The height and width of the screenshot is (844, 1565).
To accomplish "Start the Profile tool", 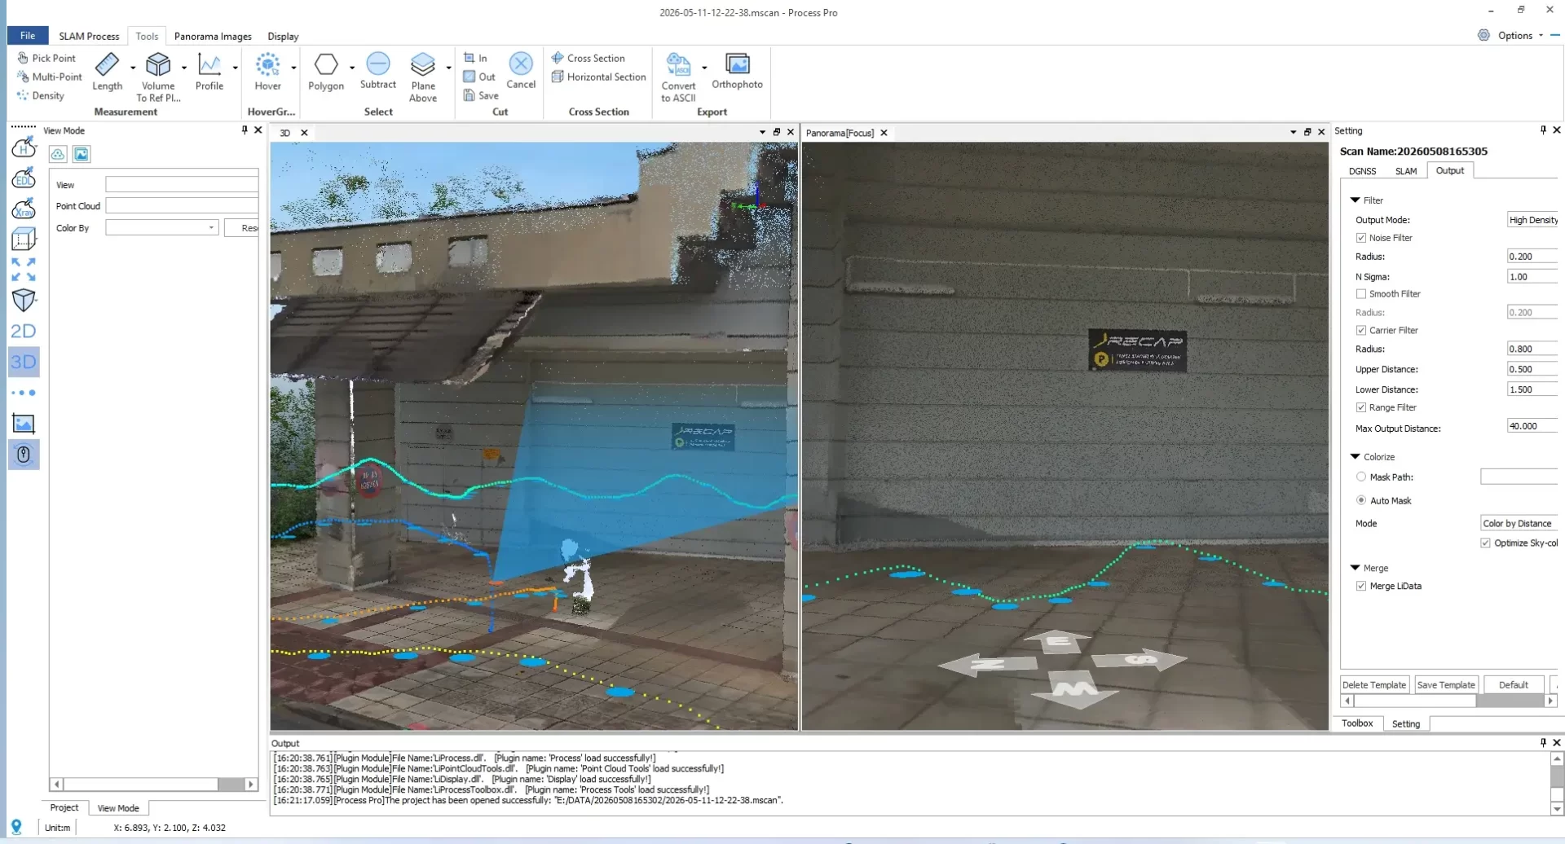I will [209, 72].
